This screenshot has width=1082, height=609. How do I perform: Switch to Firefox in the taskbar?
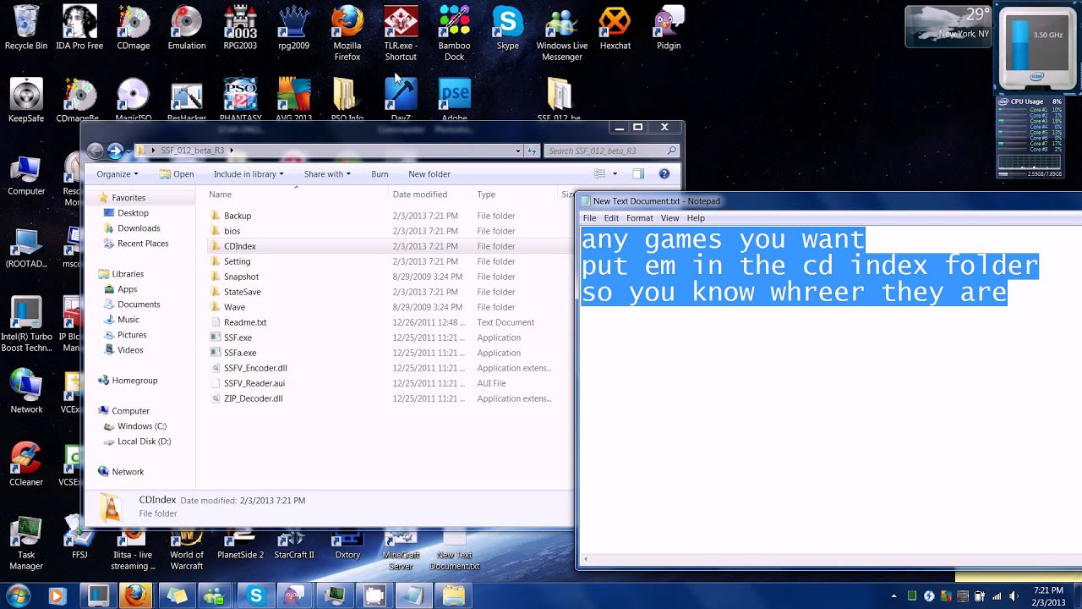[x=136, y=595]
